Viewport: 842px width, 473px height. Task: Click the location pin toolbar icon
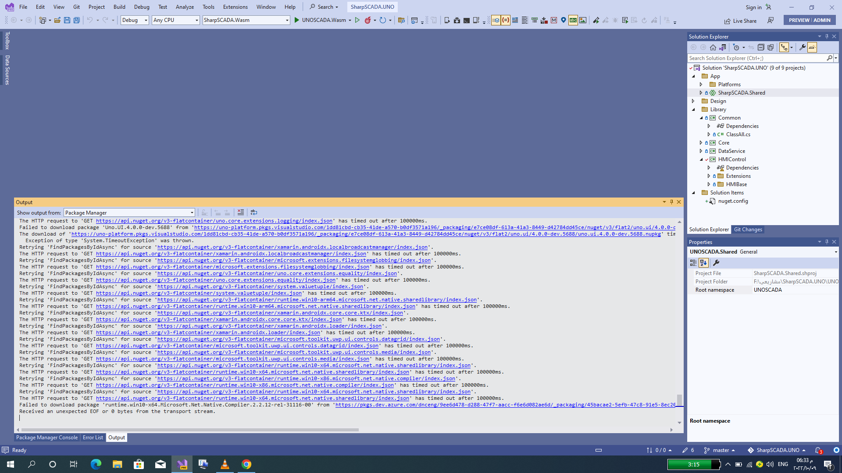(x=564, y=20)
